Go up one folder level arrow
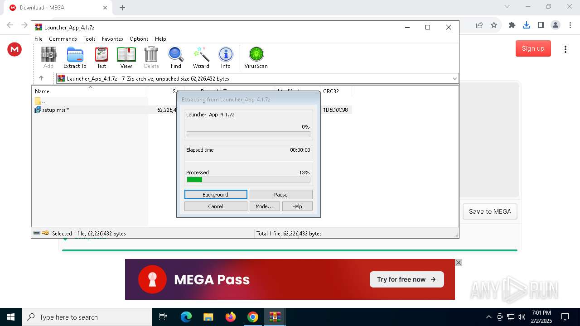 point(41,78)
